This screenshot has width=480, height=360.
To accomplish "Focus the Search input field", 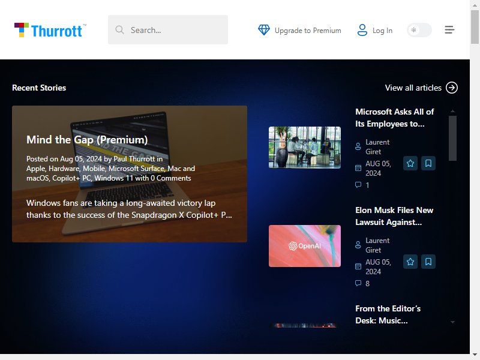I will coord(168,29).
